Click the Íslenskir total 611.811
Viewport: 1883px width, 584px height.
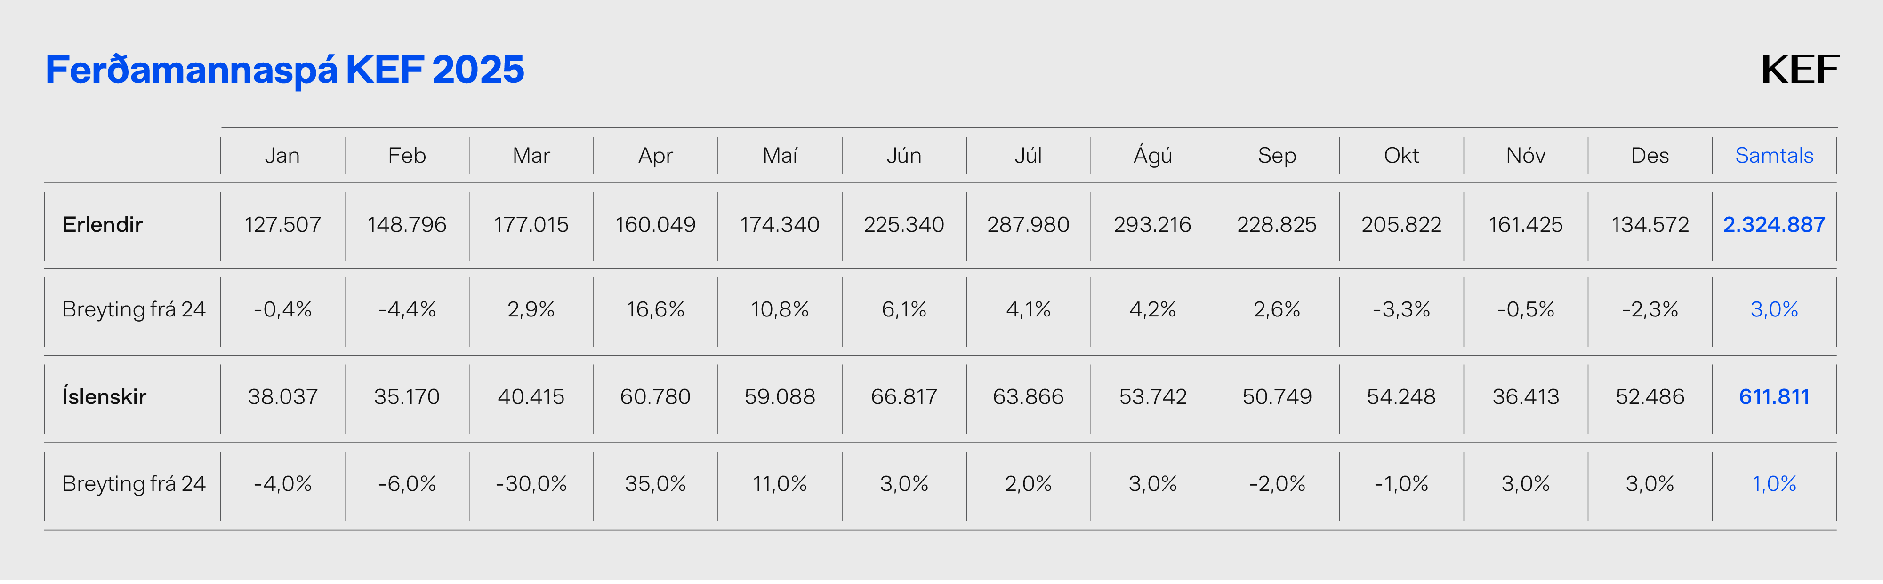tap(1773, 396)
